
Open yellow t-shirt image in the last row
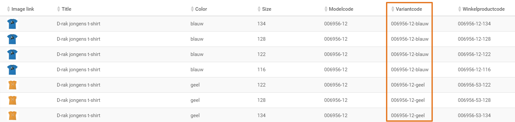pyautogui.click(x=12, y=115)
